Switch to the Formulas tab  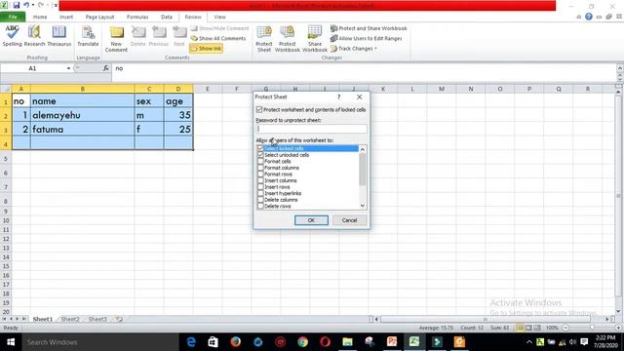pos(137,18)
